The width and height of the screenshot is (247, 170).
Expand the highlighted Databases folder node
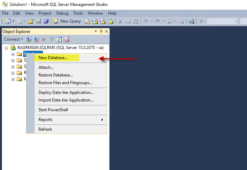coord(13,54)
